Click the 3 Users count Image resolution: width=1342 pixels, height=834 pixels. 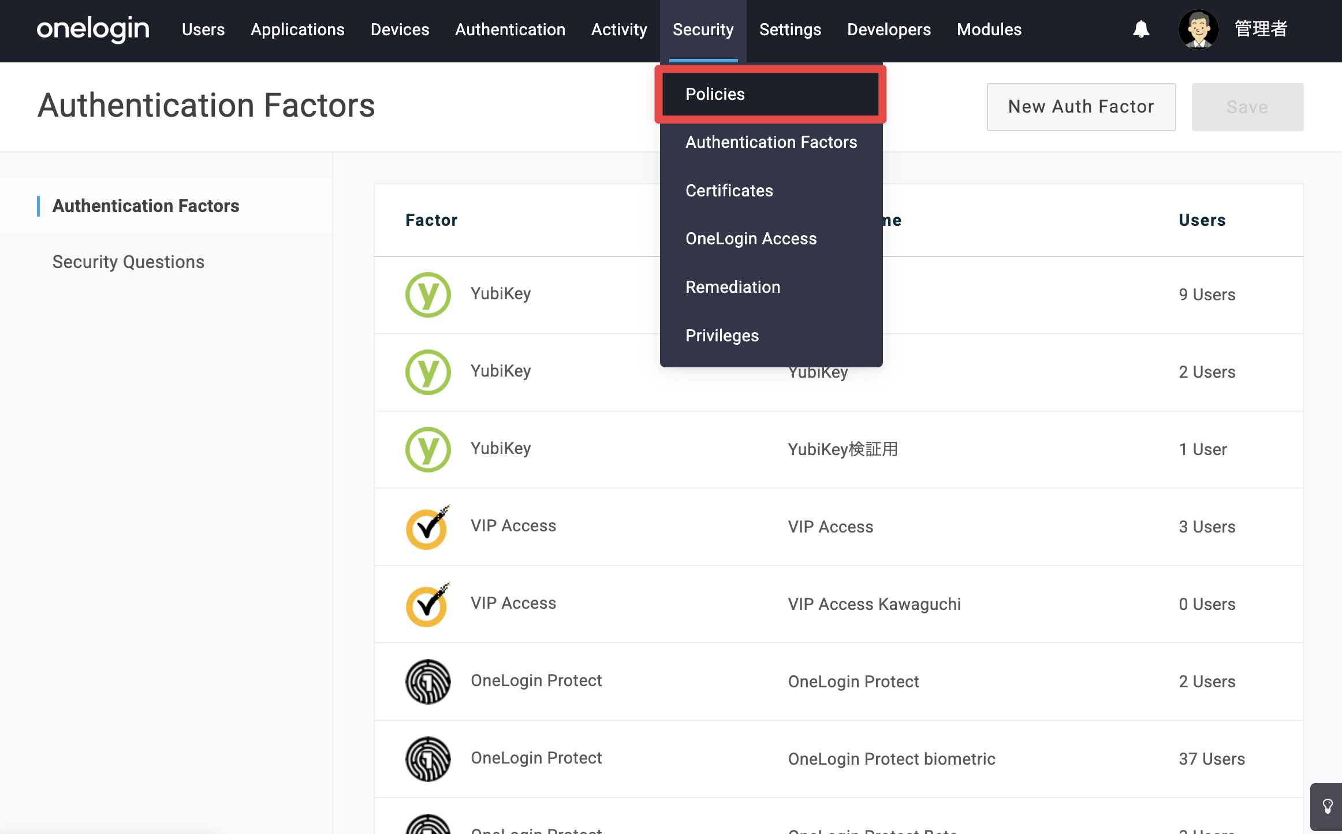point(1207,527)
